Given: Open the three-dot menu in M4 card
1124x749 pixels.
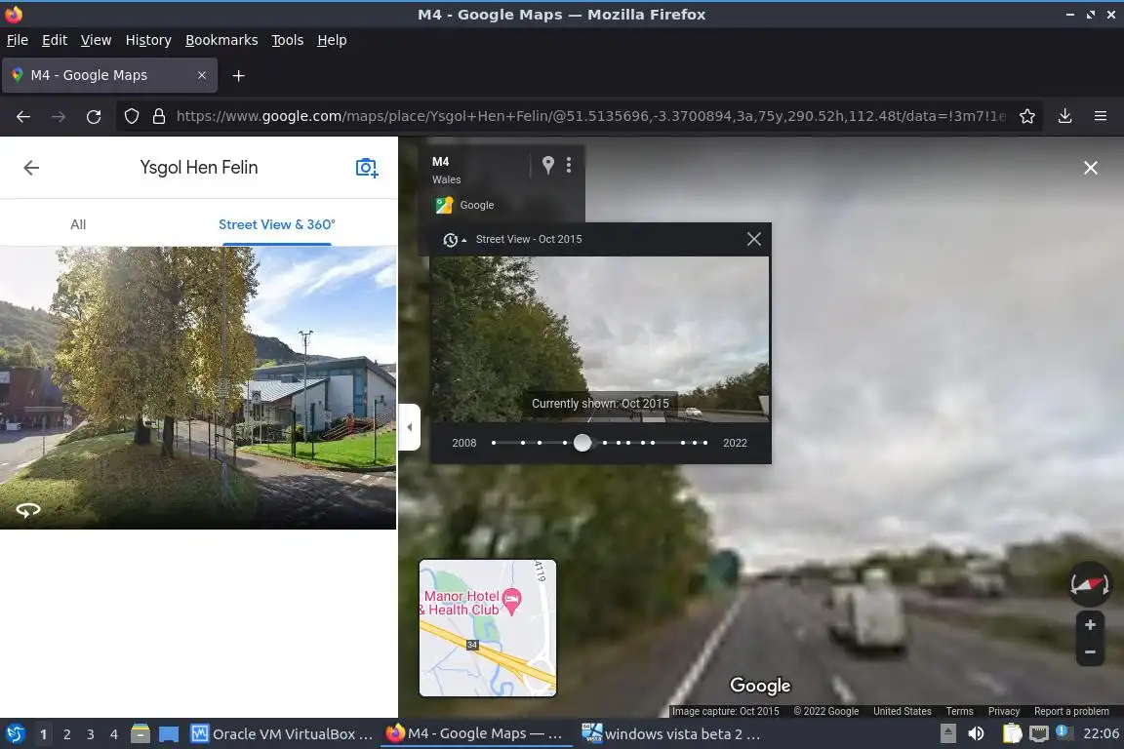Looking at the screenshot, I should [569, 165].
